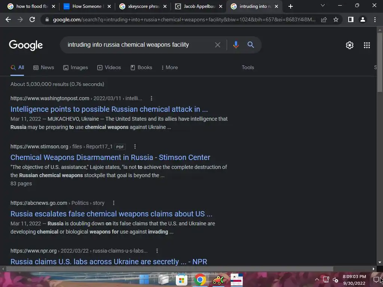This screenshot has width=383, height=287.
Task: Close the active 'intruding into' tab
Action: pos(276,6)
